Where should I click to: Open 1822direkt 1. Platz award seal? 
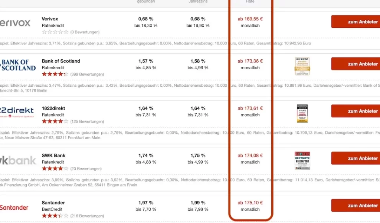pos(302,113)
